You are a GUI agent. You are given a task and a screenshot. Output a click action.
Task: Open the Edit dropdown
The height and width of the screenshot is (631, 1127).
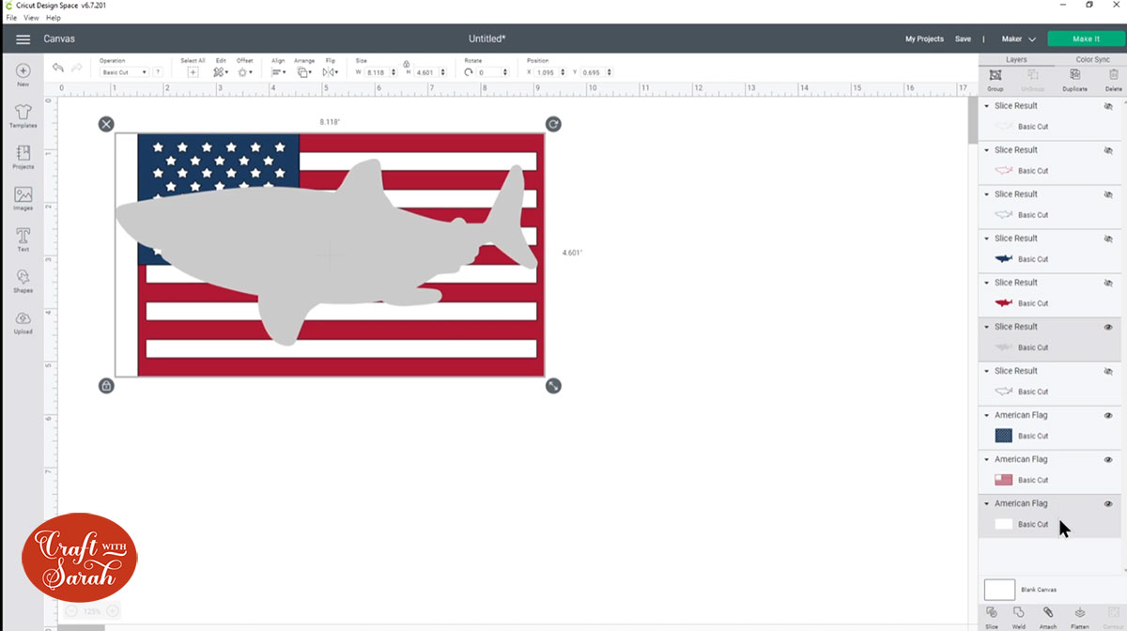click(221, 72)
